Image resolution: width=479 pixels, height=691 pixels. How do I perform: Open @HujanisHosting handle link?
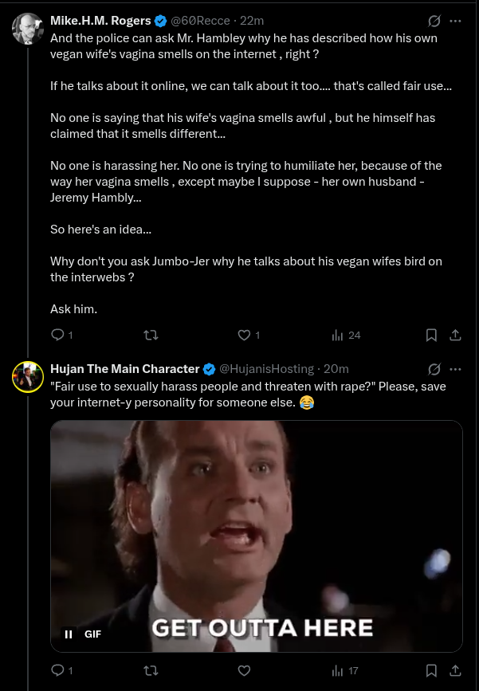pos(267,369)
